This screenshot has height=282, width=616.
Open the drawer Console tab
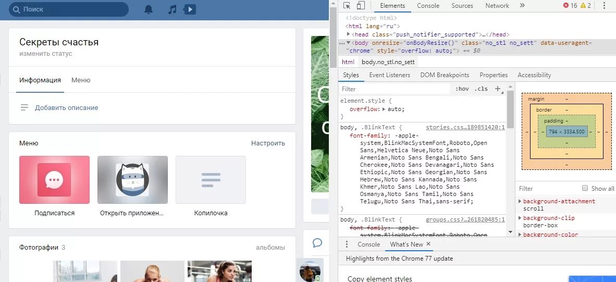pos(368,244)
